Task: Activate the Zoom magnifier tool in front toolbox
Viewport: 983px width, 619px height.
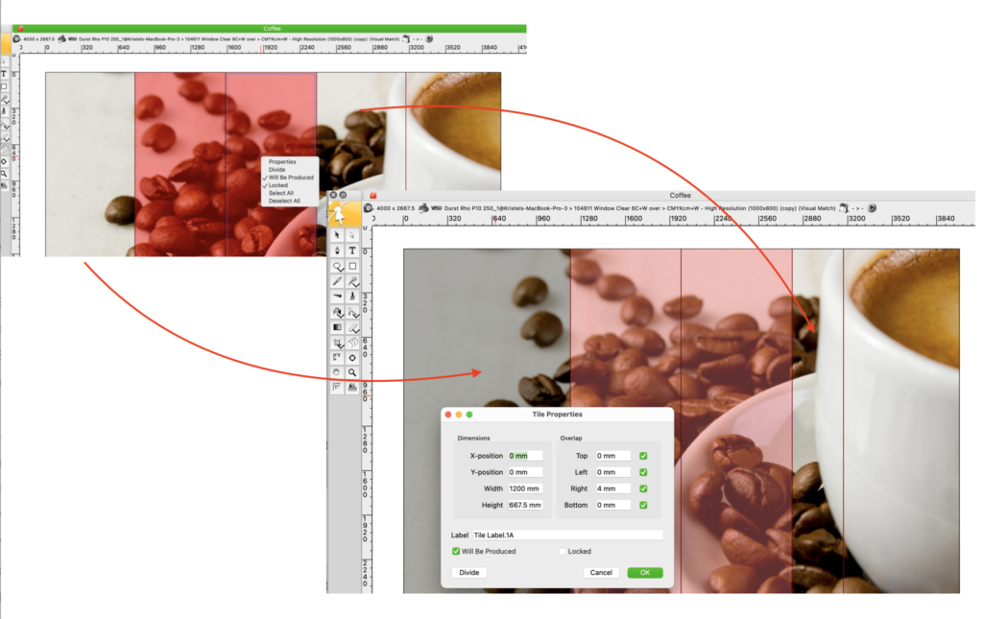Action: click(x=352, y=372)
